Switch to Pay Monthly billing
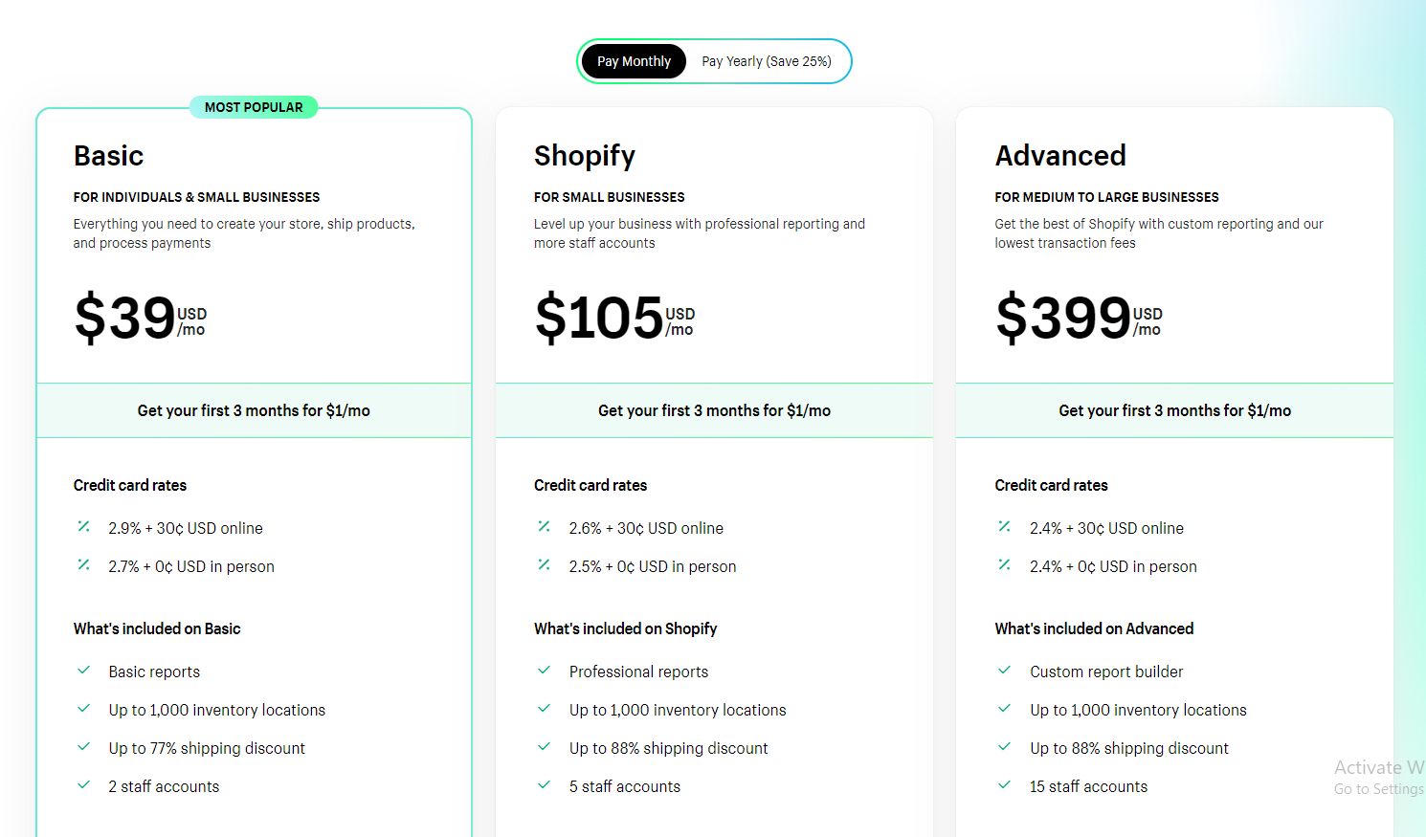1426x837 pixels. pos(634,61)
